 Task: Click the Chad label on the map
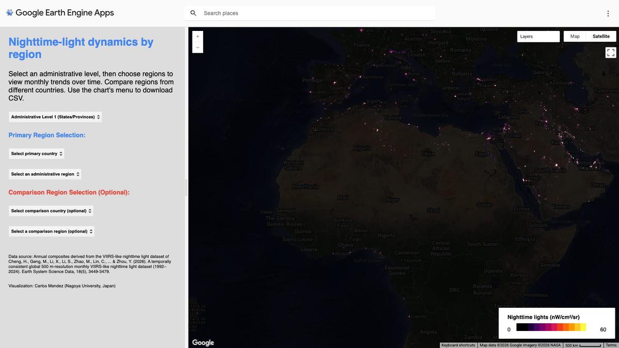click(x=433, y=210)
